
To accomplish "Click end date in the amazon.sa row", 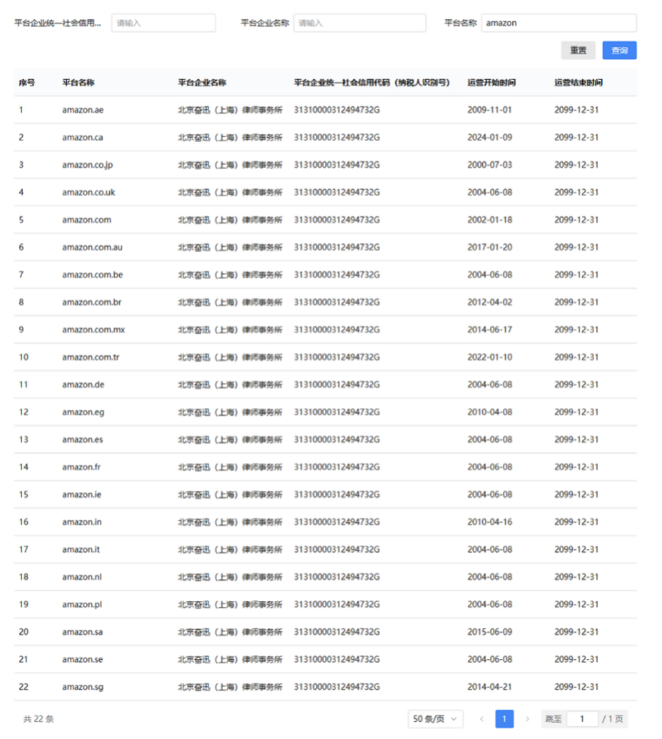I will (x=577, y=631).
